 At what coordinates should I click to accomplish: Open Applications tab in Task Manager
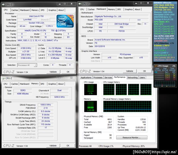(86, 77)
